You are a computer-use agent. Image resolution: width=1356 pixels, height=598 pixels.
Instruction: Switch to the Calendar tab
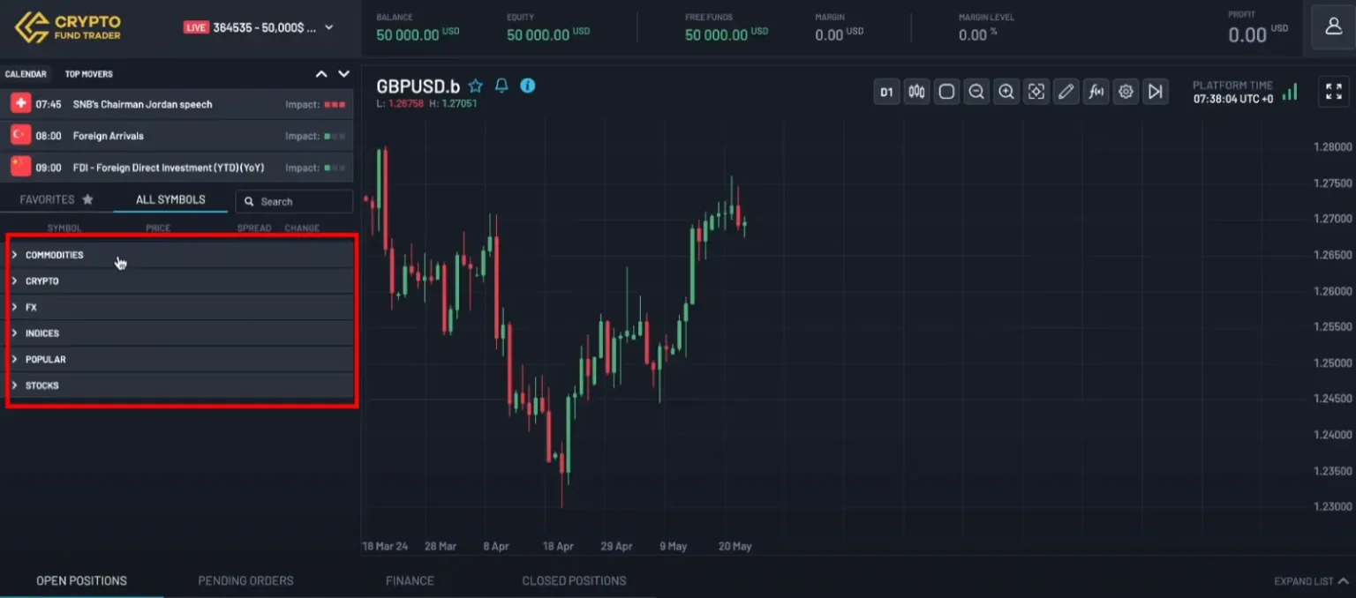click(26, 74)
